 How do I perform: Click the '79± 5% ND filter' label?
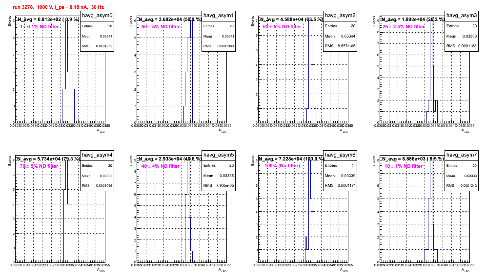pyautogui.click(x=39, y=166)
